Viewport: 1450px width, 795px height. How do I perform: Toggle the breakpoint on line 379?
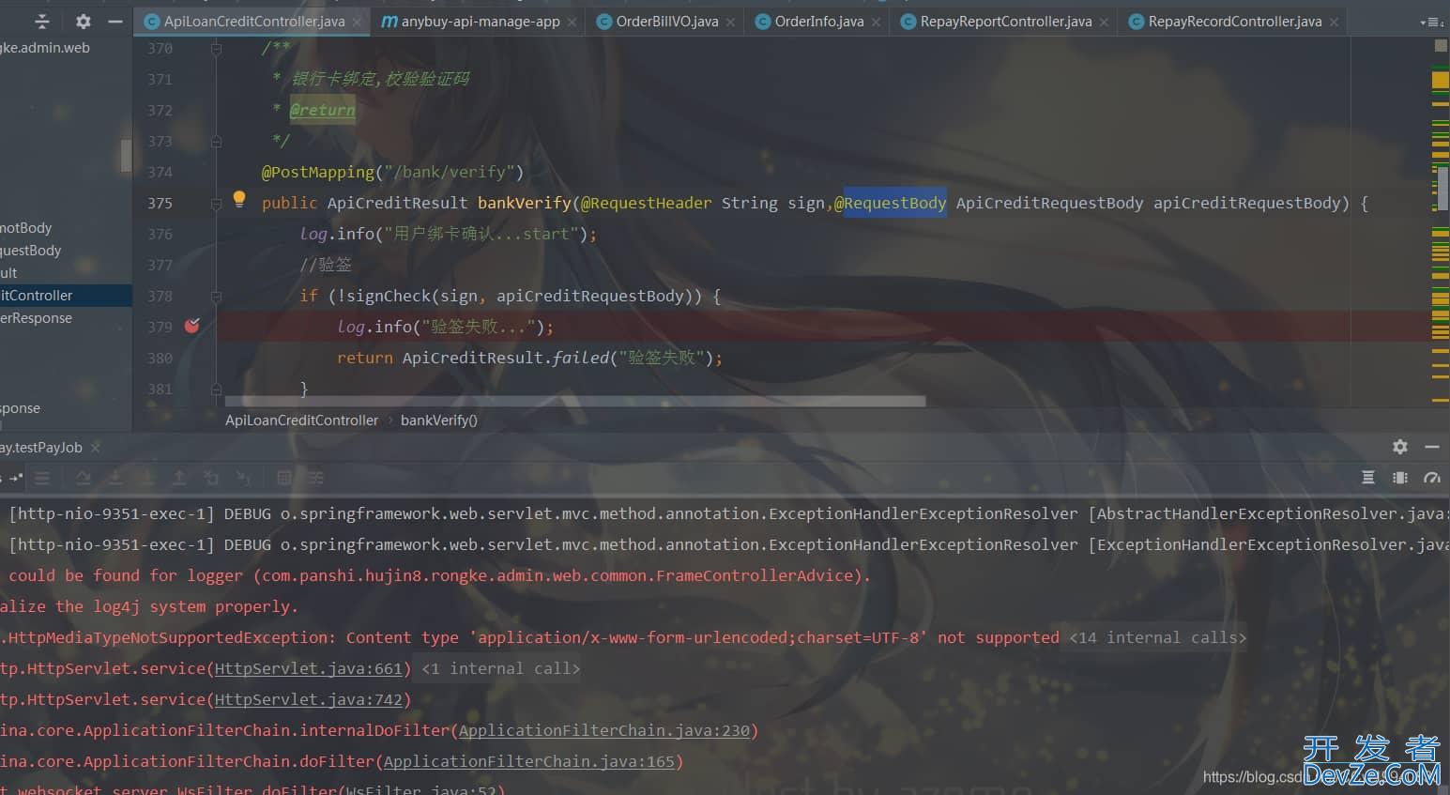[192, 326]
